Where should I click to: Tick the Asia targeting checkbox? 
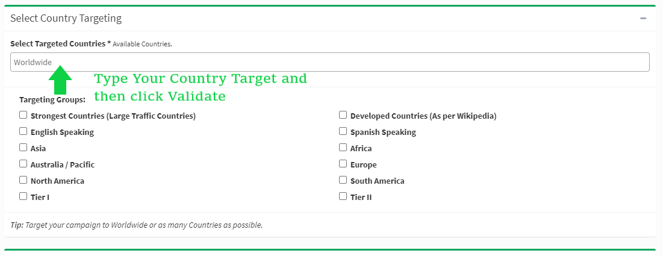23,148
